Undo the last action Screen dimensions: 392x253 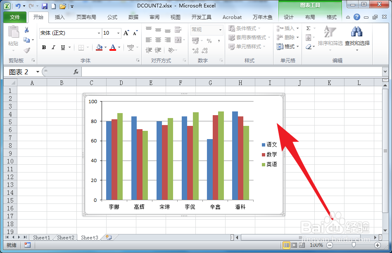(x=18, y=6)
